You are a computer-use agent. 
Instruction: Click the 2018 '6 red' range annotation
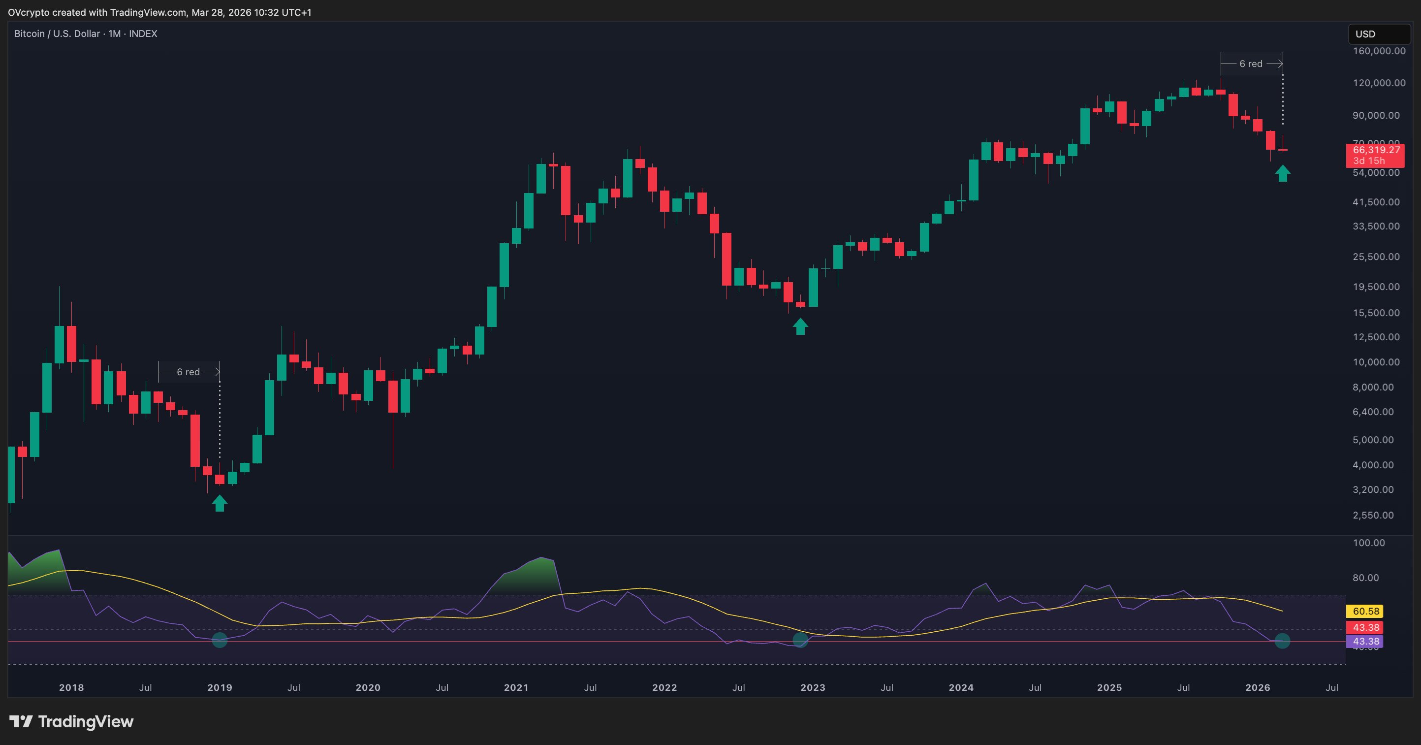pyautogui.click(x=189, y=372)
